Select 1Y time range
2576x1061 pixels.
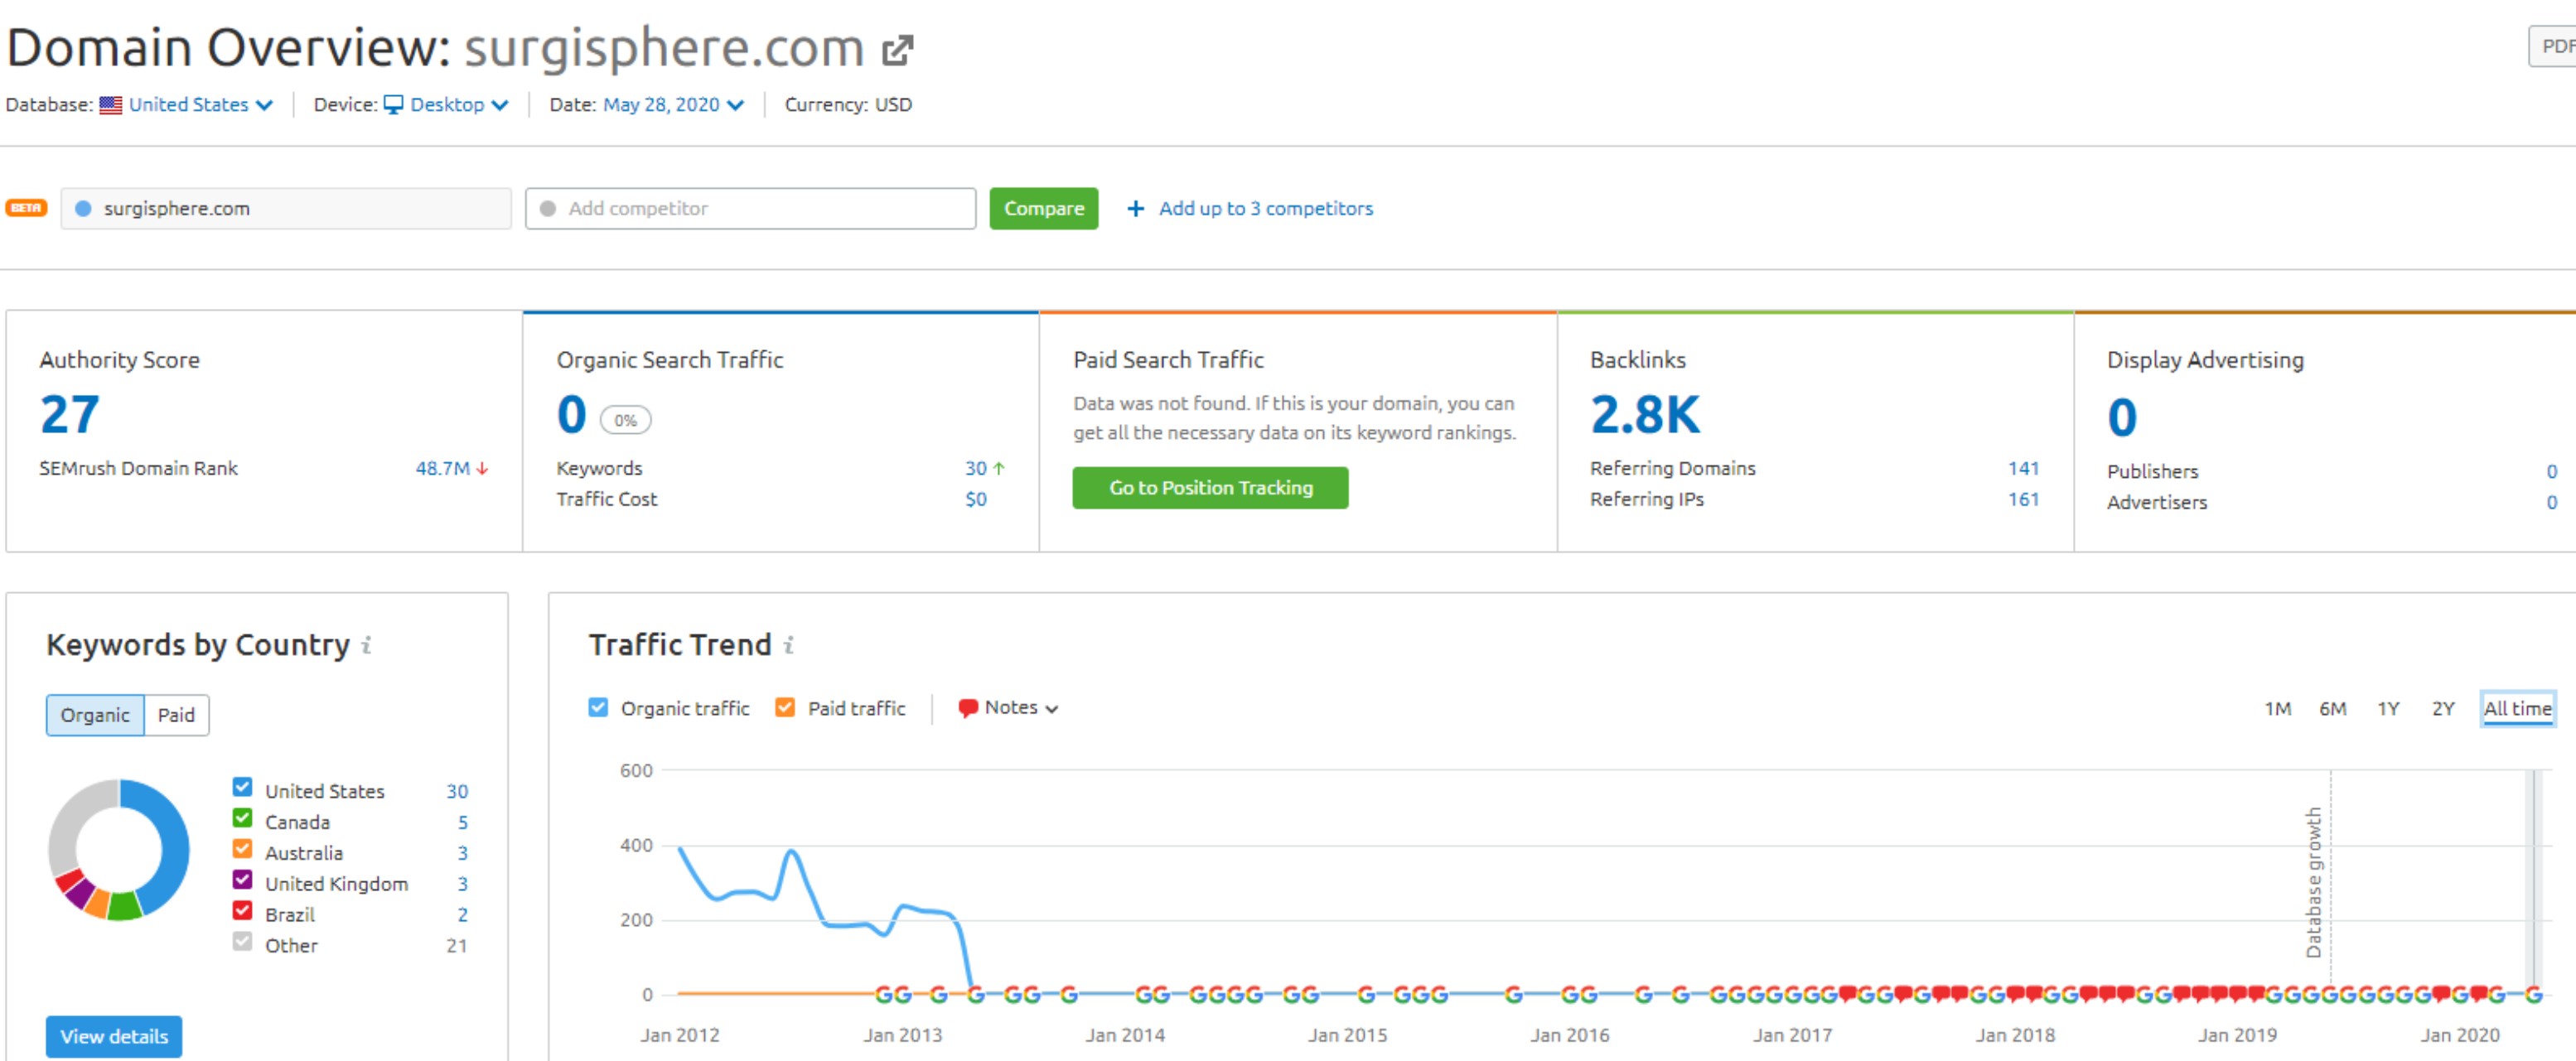point(2388,709)
